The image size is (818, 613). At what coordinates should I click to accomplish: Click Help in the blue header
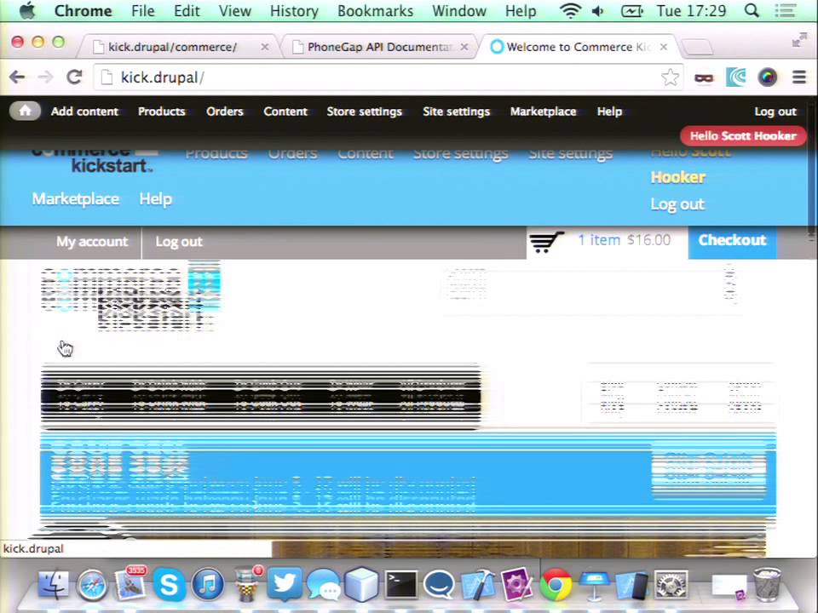155,199
